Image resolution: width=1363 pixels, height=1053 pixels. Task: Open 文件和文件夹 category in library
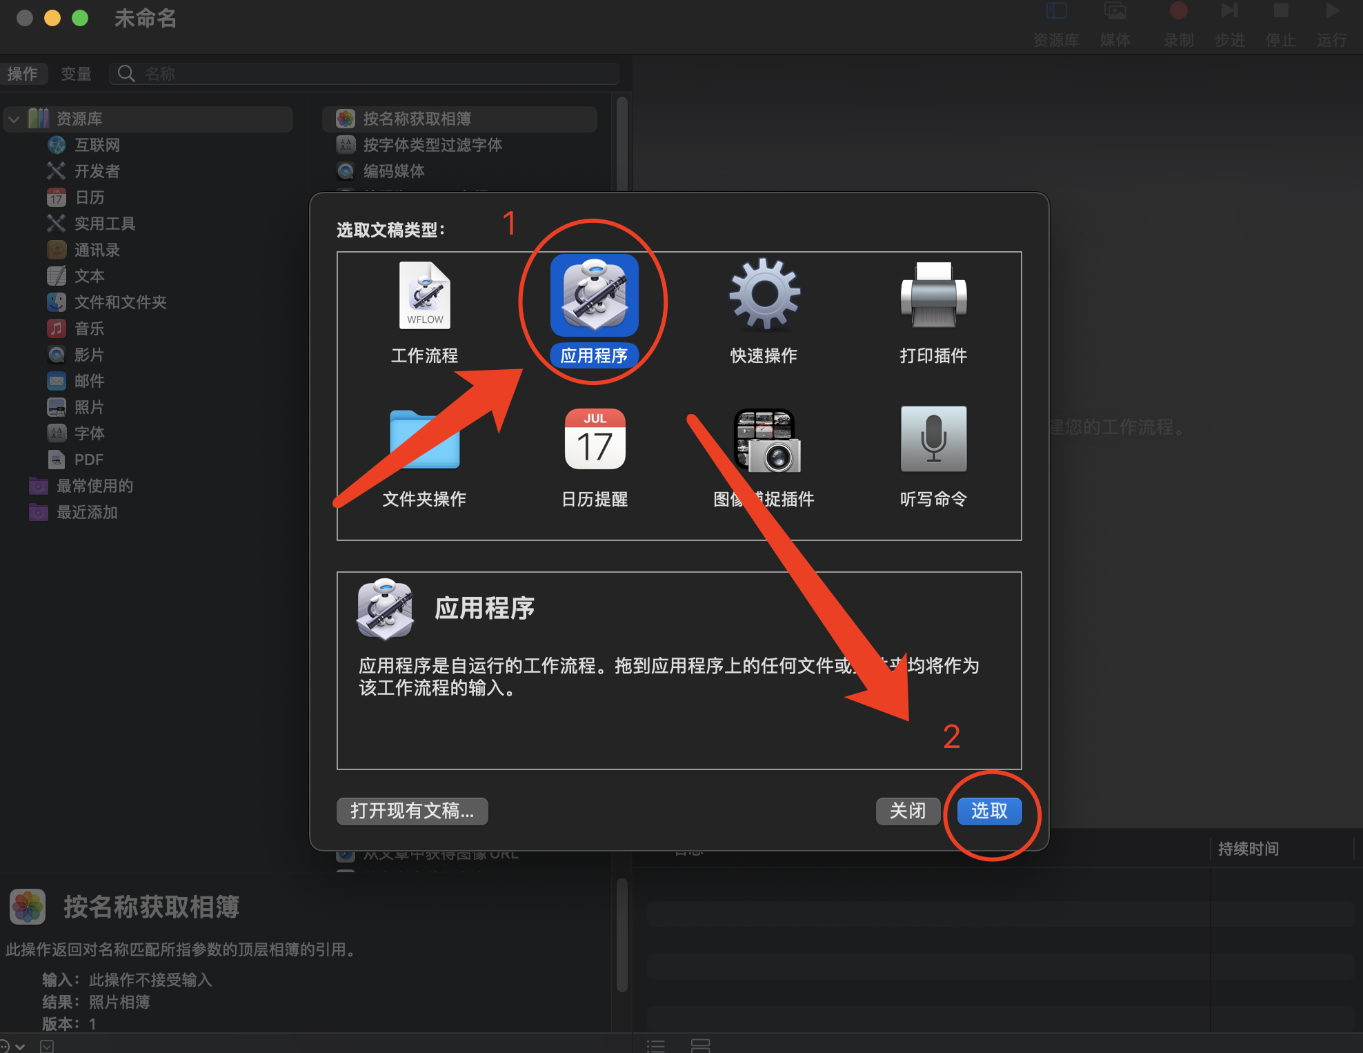coord(120,302)
